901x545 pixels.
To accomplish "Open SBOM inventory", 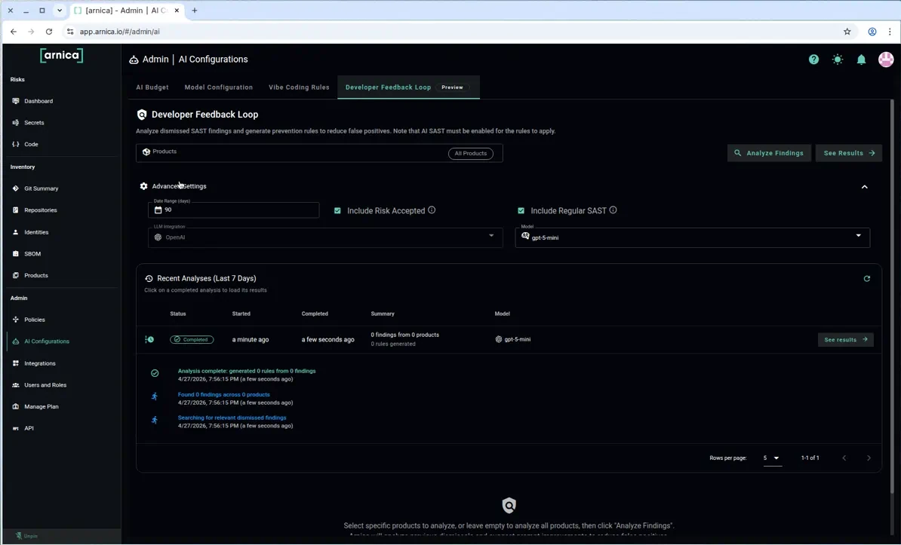I will [x=32, y=254].
